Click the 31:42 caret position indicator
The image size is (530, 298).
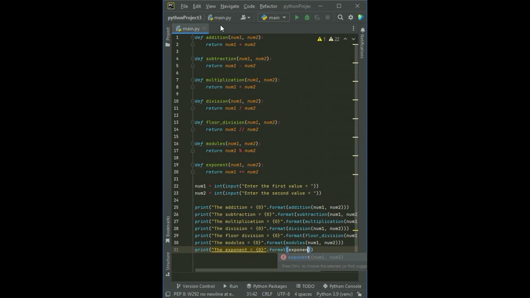click(x=252, y=294)
